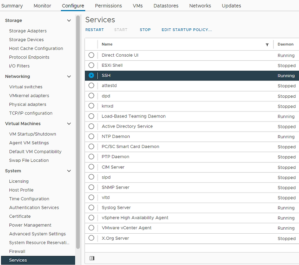Collapse the Virtual Machines section chevron
Image resolution: width=299 pixels, height=265 pixels.
point(69,124)
